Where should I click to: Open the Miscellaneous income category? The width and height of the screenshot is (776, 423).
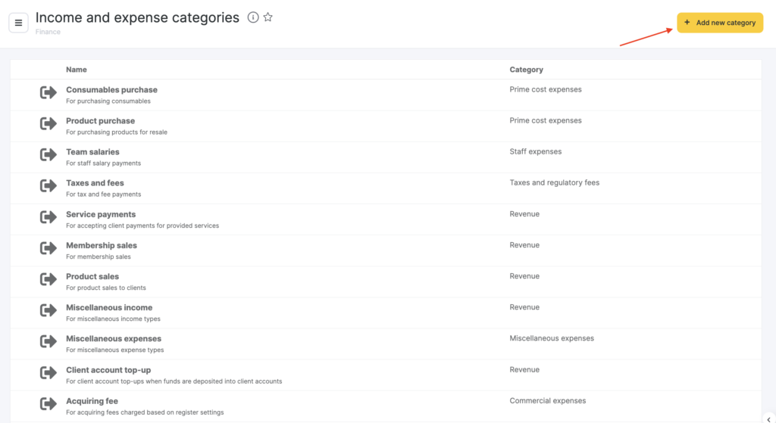tap(109, 308)
